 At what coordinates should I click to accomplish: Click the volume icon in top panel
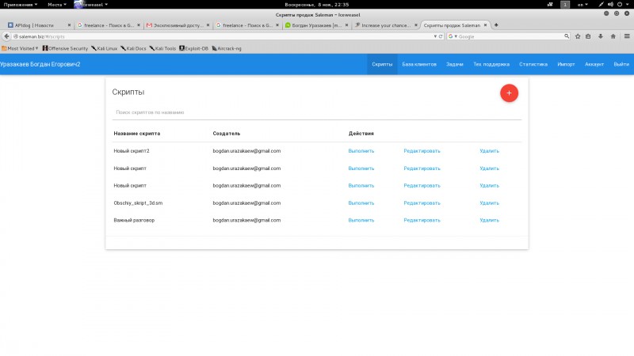click(x=610, y=5)
